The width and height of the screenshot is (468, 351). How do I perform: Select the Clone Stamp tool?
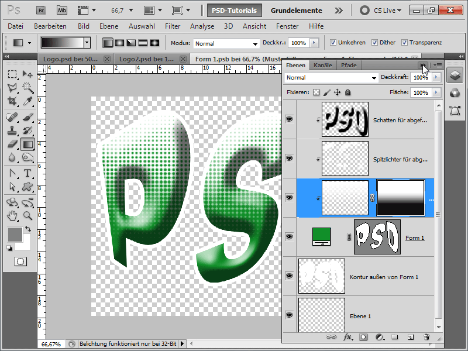tap(12, 130)
